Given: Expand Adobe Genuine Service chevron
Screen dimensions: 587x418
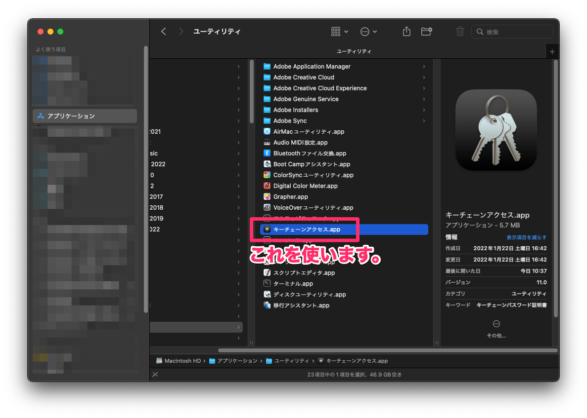Looking at the screenshot, I should tap(424, 99).
